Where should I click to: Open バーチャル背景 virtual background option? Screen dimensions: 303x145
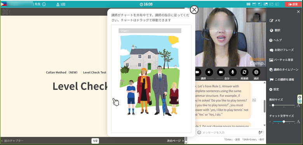pyautogui.click(x=281, y=60)
